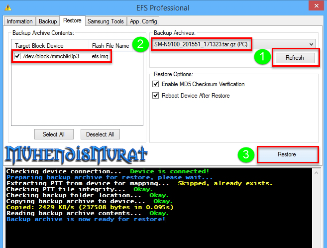
Task: Open the Backup Archives dropdown
Action: 232,44
